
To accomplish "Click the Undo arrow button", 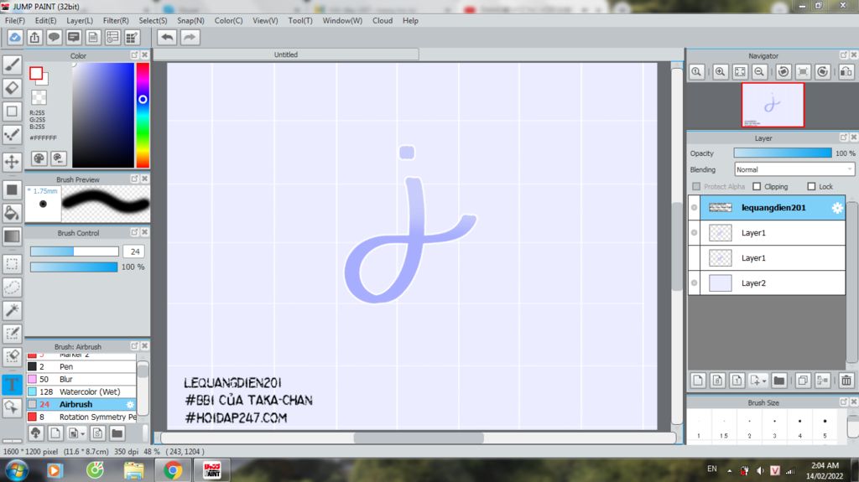I will pos(167,37).
